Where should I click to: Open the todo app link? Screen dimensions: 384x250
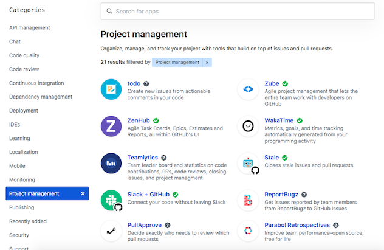point(134,83)
